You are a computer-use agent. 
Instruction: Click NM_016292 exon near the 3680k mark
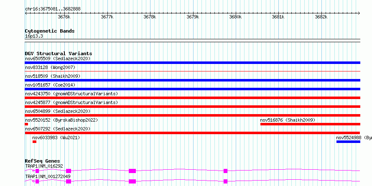(225, 171)
